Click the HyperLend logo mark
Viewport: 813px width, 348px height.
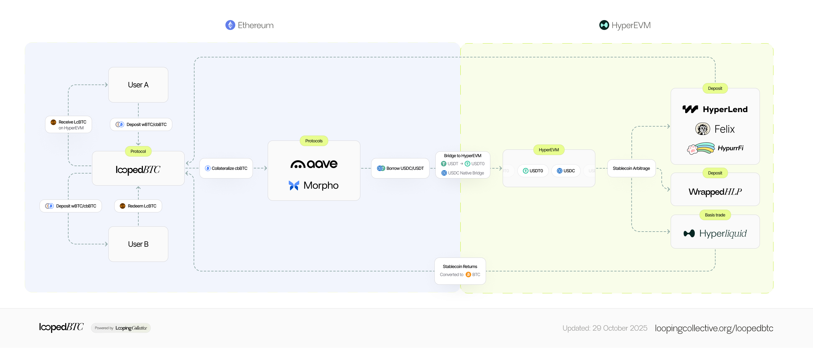click(690, 110)
